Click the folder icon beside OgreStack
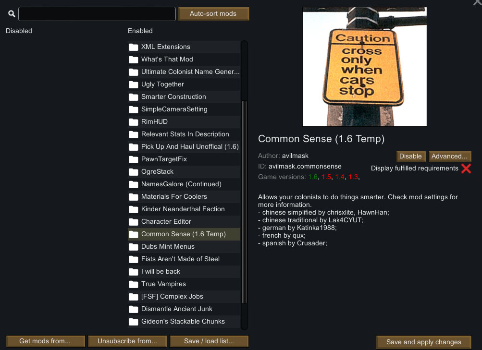Image resolution: width=482 pixels, height=350 pixels. pyautogui.click(x=134, y=172)
